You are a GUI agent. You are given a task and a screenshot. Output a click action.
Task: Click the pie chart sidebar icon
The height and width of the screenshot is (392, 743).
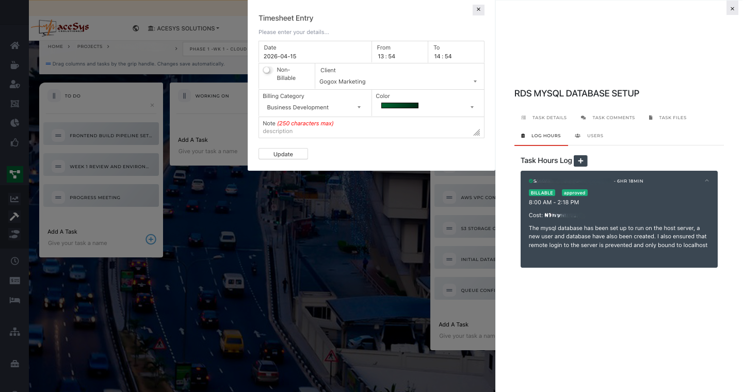point(14,123)
